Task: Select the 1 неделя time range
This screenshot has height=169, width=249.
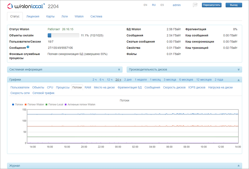Action: pos(141,80)
